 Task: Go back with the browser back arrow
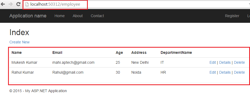tap(3, 4)
